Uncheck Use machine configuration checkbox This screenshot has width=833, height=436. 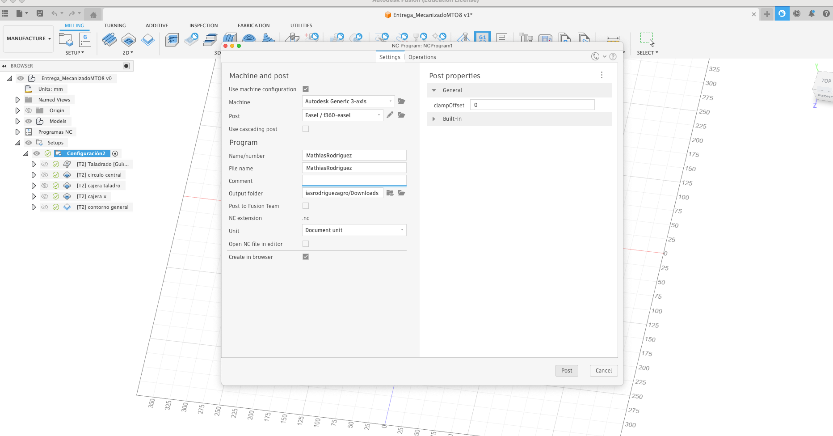306,89
